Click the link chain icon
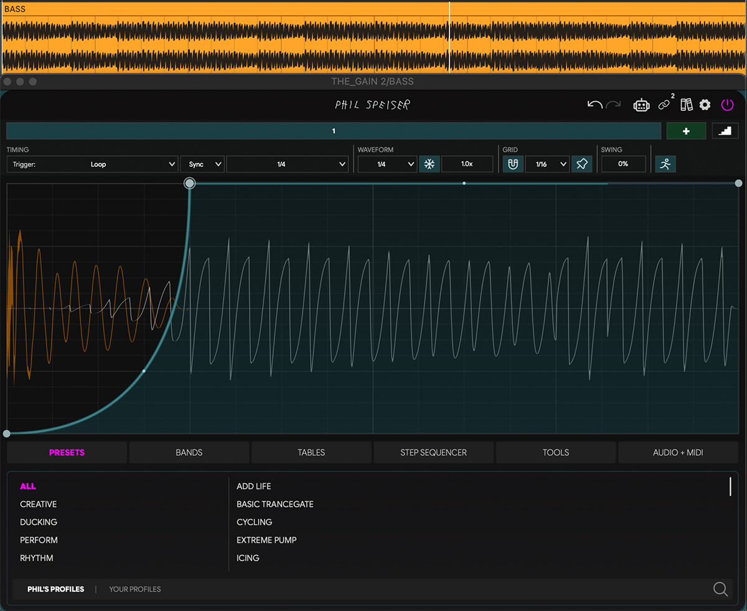Viewport: 747px width, 611px height. pyautogui.click(x=664, y=105)
